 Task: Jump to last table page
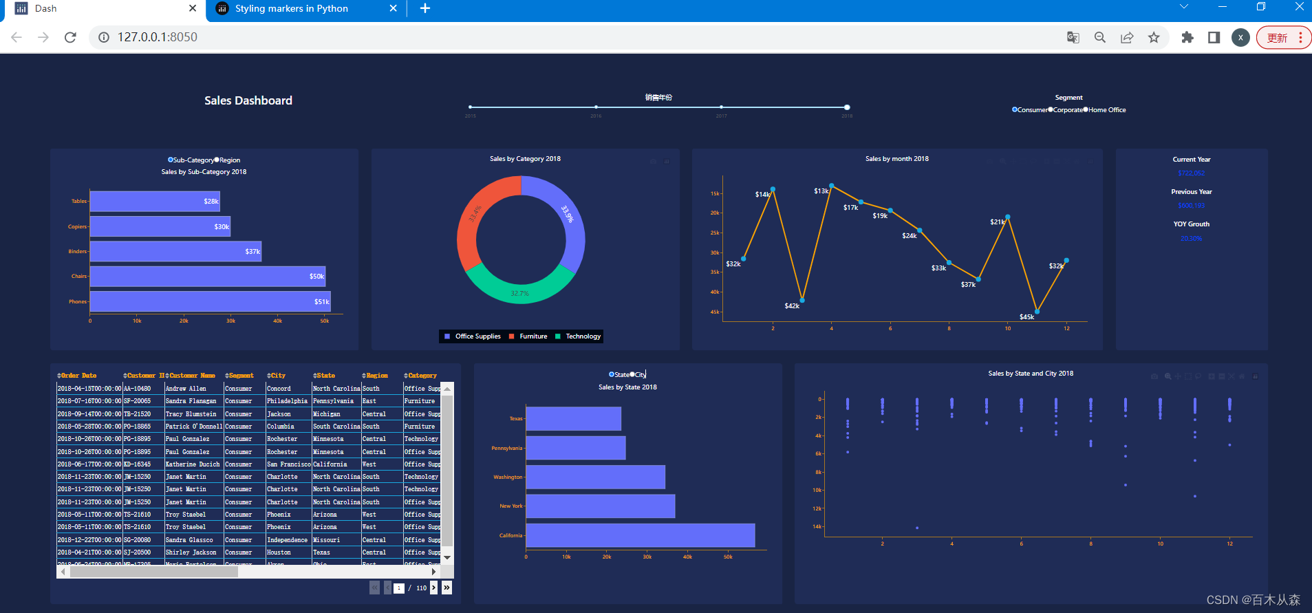point(447,588)
